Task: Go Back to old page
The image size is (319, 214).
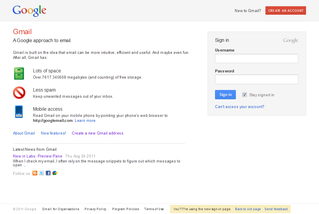Action: (248, 209)
